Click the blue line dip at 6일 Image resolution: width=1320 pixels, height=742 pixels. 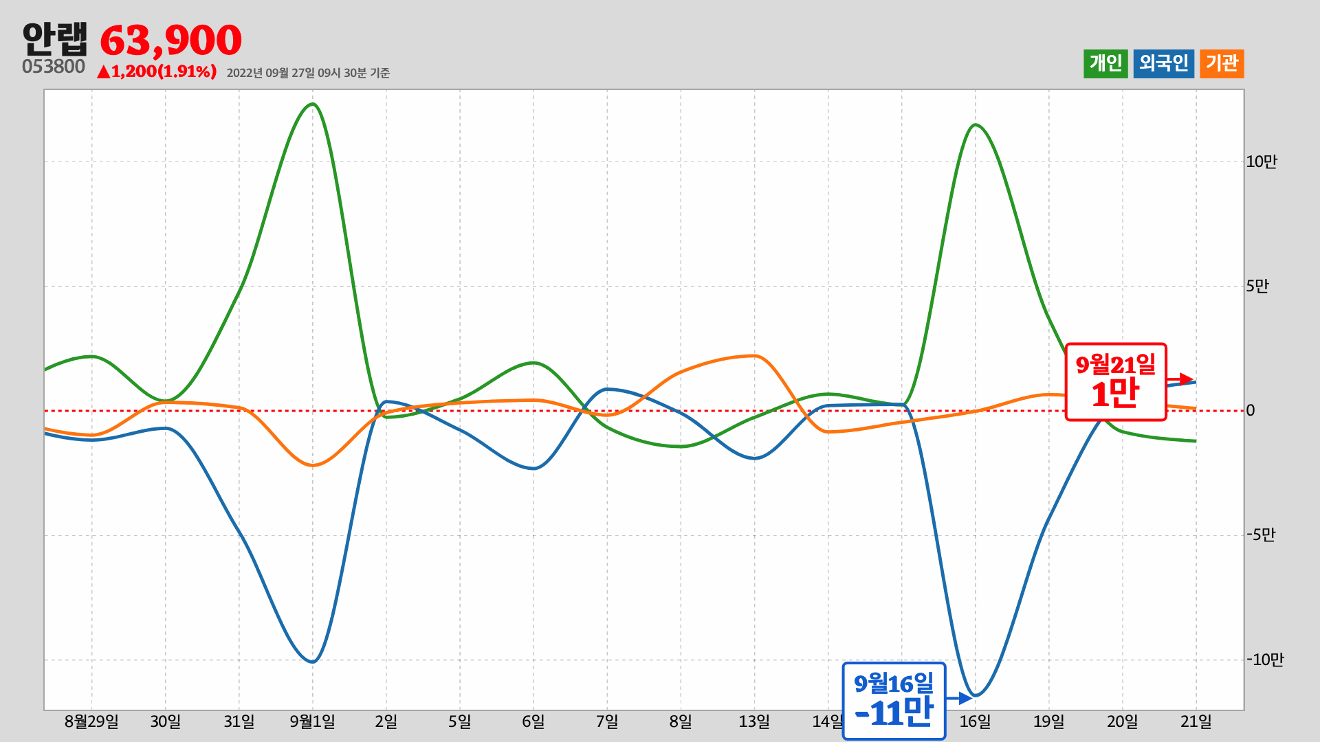[x=533, y=468]
